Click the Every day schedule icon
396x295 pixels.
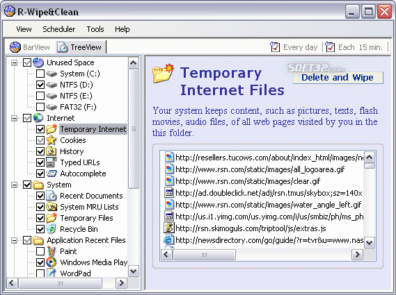pos(275,47)
